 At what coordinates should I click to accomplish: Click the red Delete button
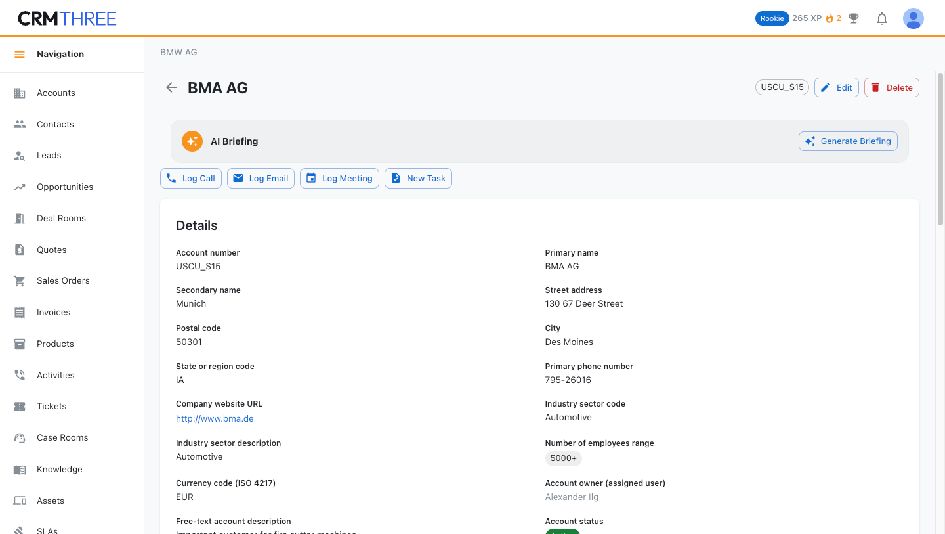892,87
